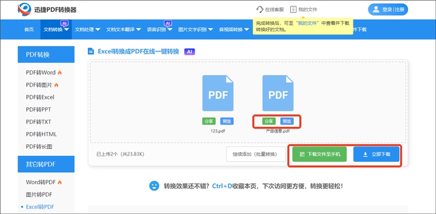Viewport: 436px width, 214px height.
Task: Click the 立即下载 button
Action: pos(377,154)
